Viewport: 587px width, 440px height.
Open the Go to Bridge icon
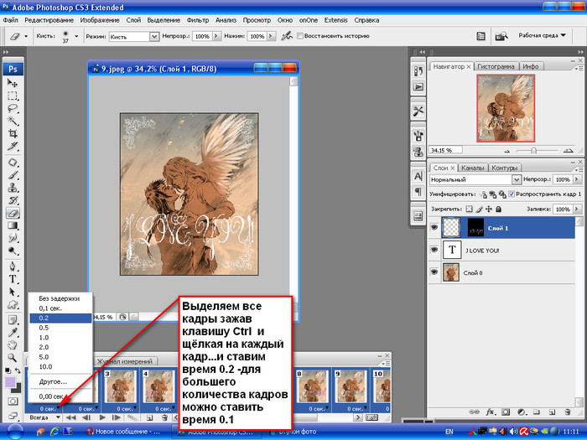[501, 36]
